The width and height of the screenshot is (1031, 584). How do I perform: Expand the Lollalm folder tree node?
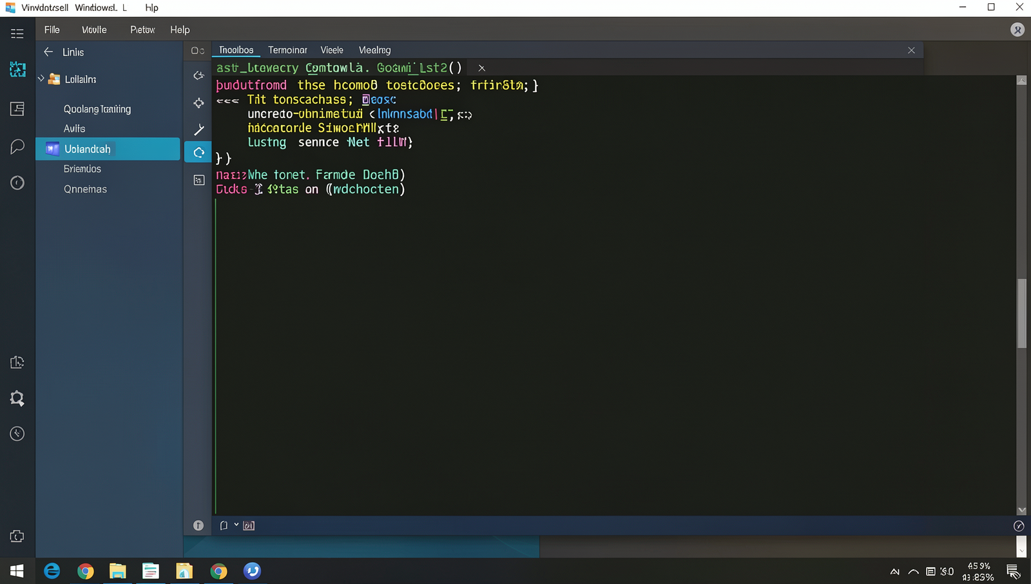tap(41, 79)
